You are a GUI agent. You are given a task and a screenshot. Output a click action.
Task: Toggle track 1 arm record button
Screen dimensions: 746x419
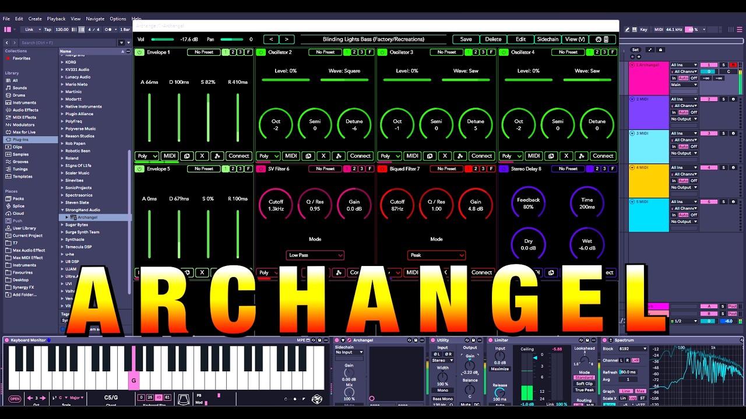pos(733,65)
